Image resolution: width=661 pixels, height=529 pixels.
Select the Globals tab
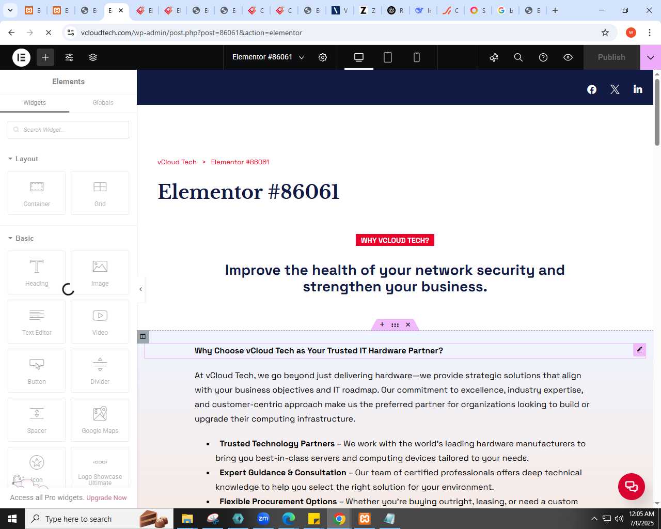tap(103, 103)
